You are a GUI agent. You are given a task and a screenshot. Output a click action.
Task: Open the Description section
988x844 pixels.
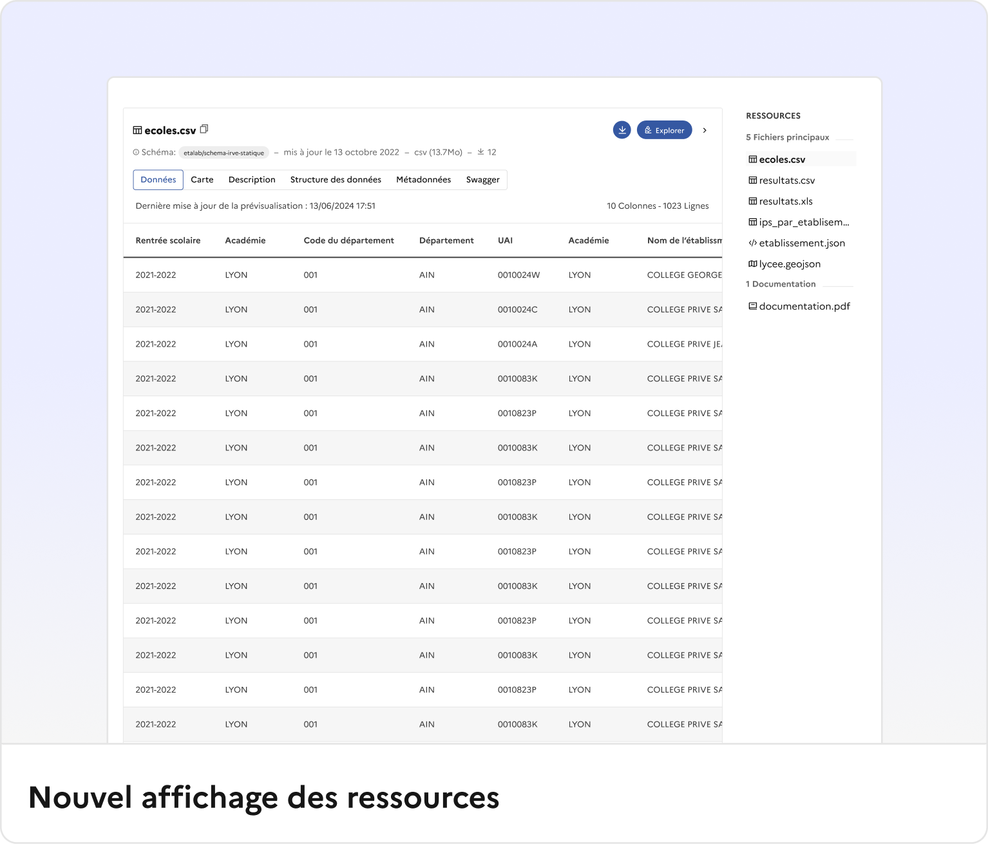click(252, 180)
